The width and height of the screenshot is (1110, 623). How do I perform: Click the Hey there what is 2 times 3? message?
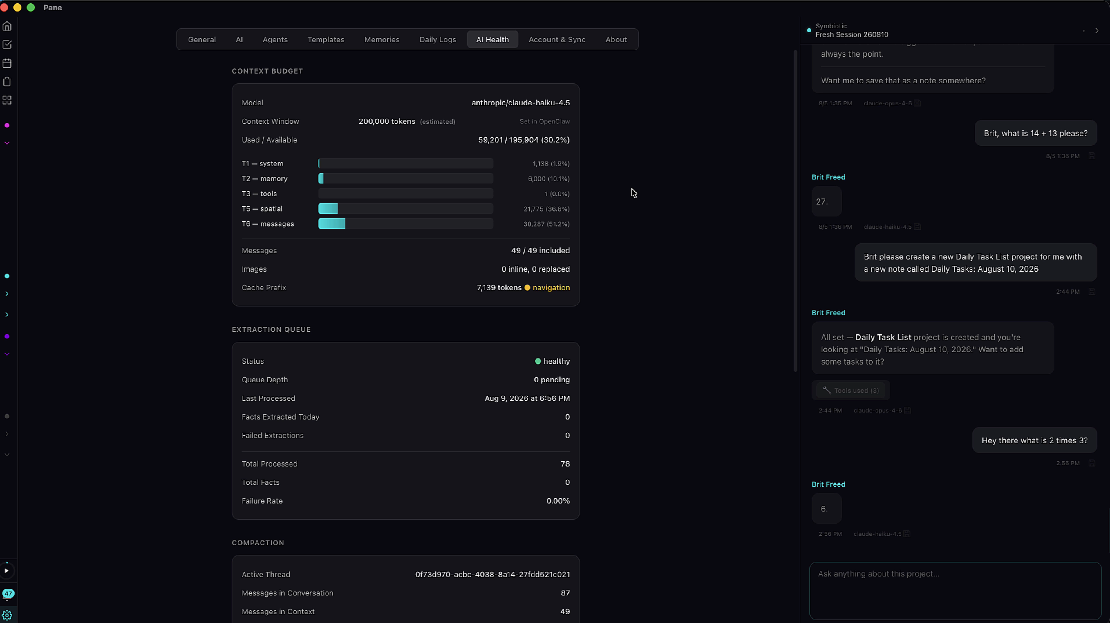click(x=1034, y=440)
